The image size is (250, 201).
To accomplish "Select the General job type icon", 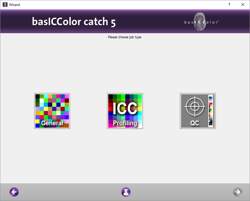I will [52, 111].
